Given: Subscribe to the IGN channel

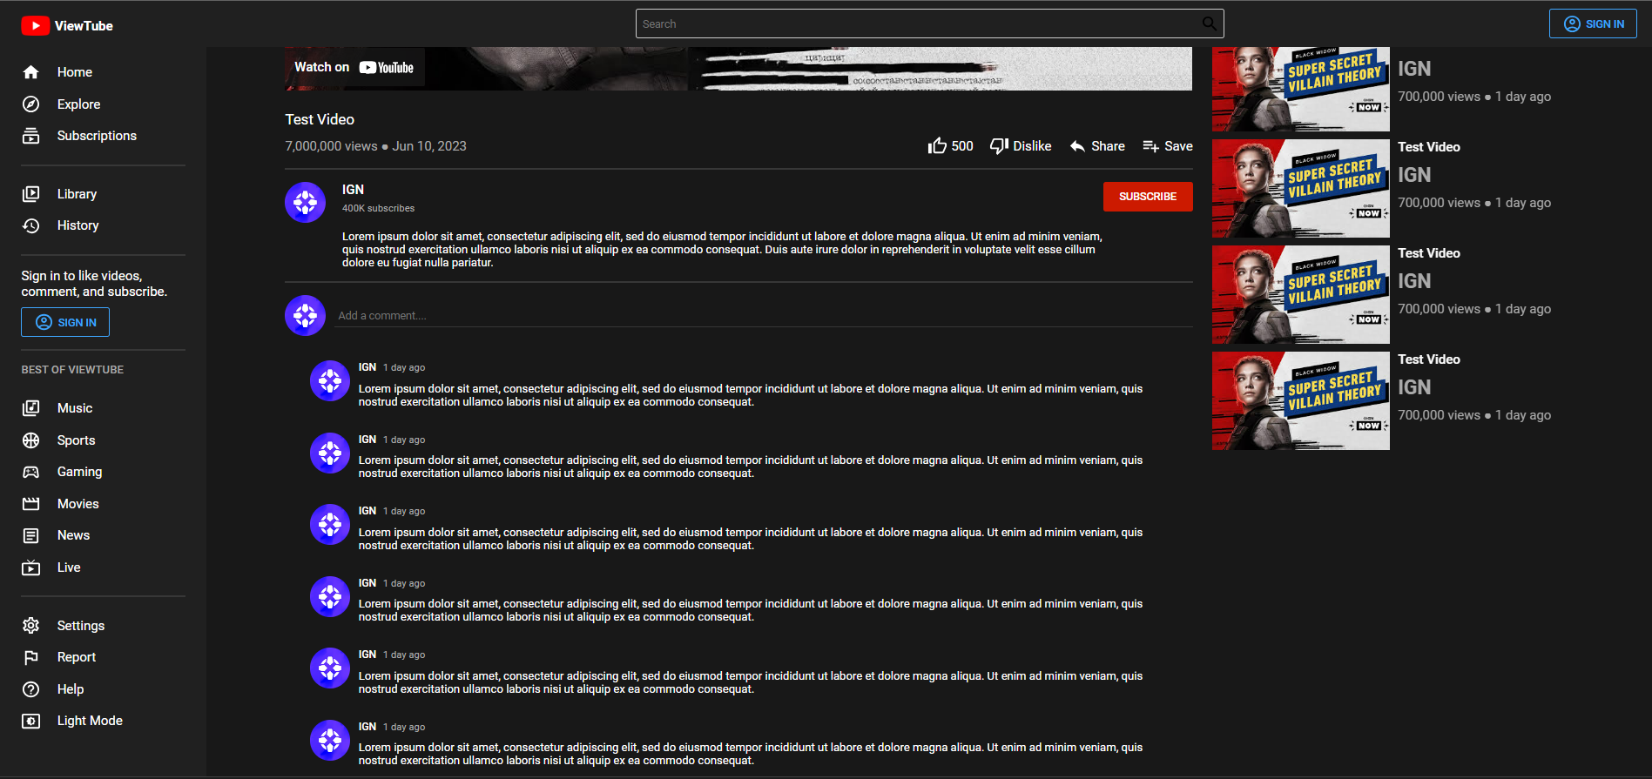Looking at the screenshot, I should pyautogui.click(x=1148, y=197).
